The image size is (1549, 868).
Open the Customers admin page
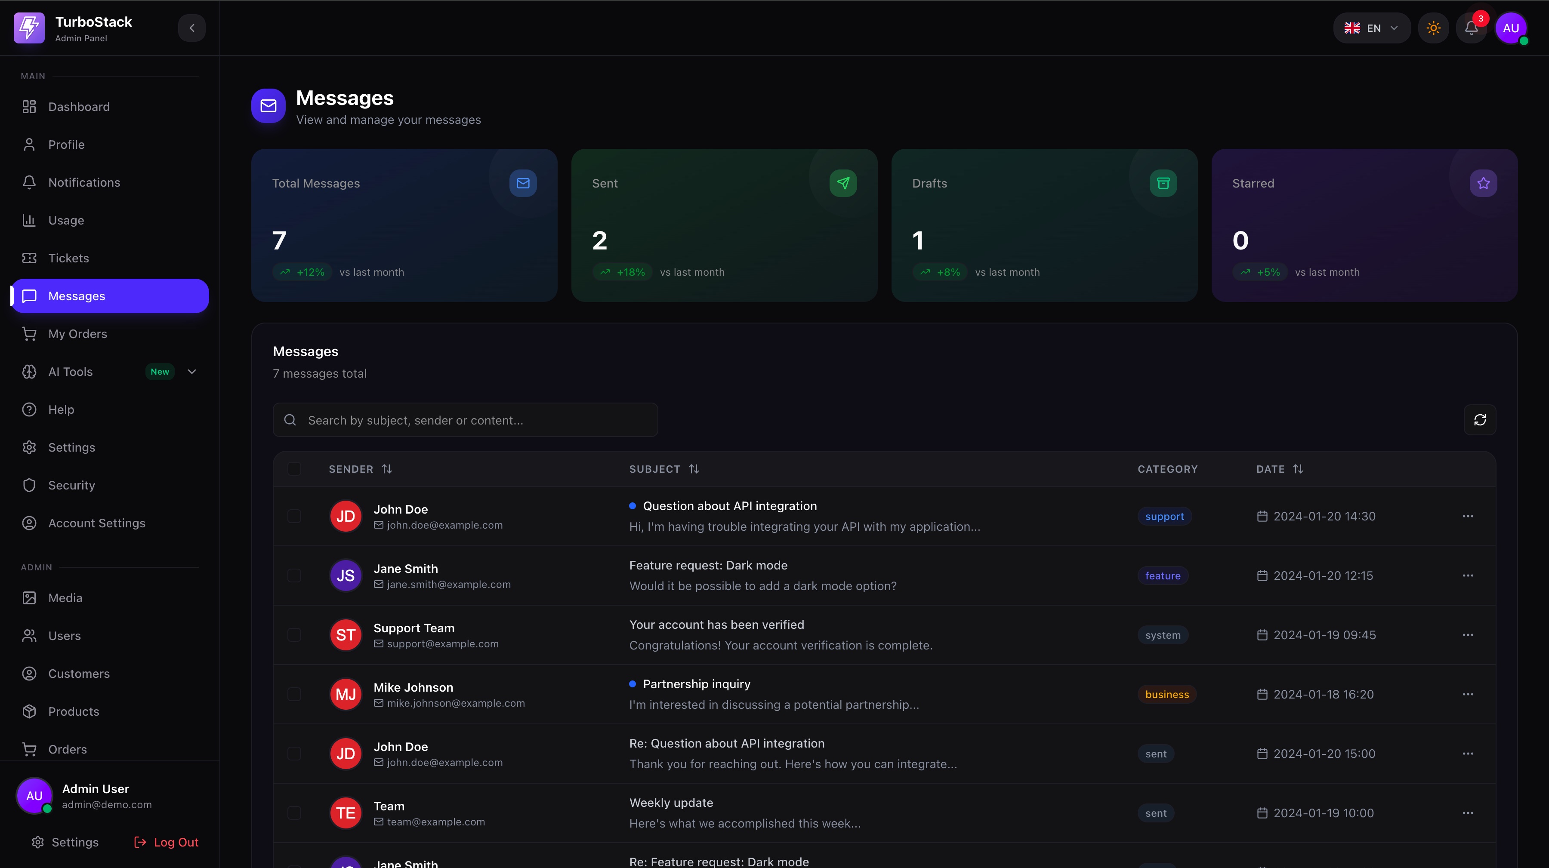click(79, 673)
